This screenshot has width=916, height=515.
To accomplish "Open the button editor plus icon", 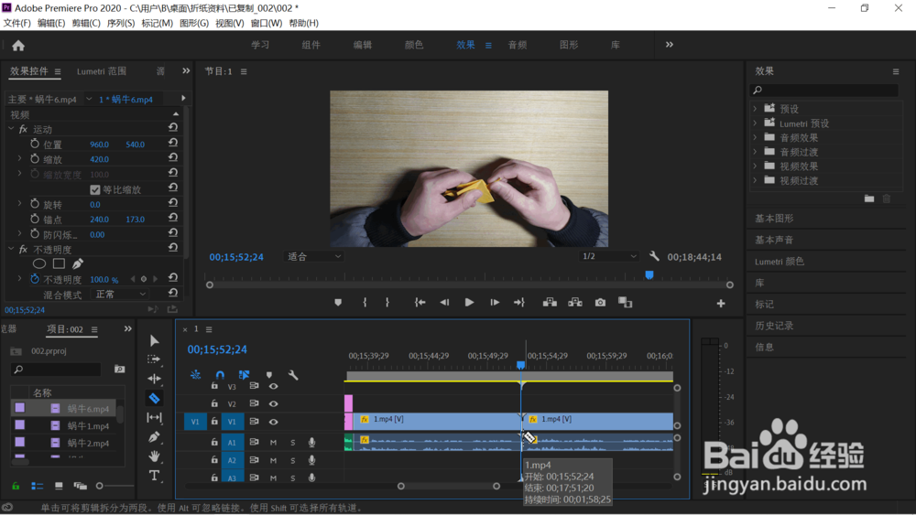I will (721, 304).
